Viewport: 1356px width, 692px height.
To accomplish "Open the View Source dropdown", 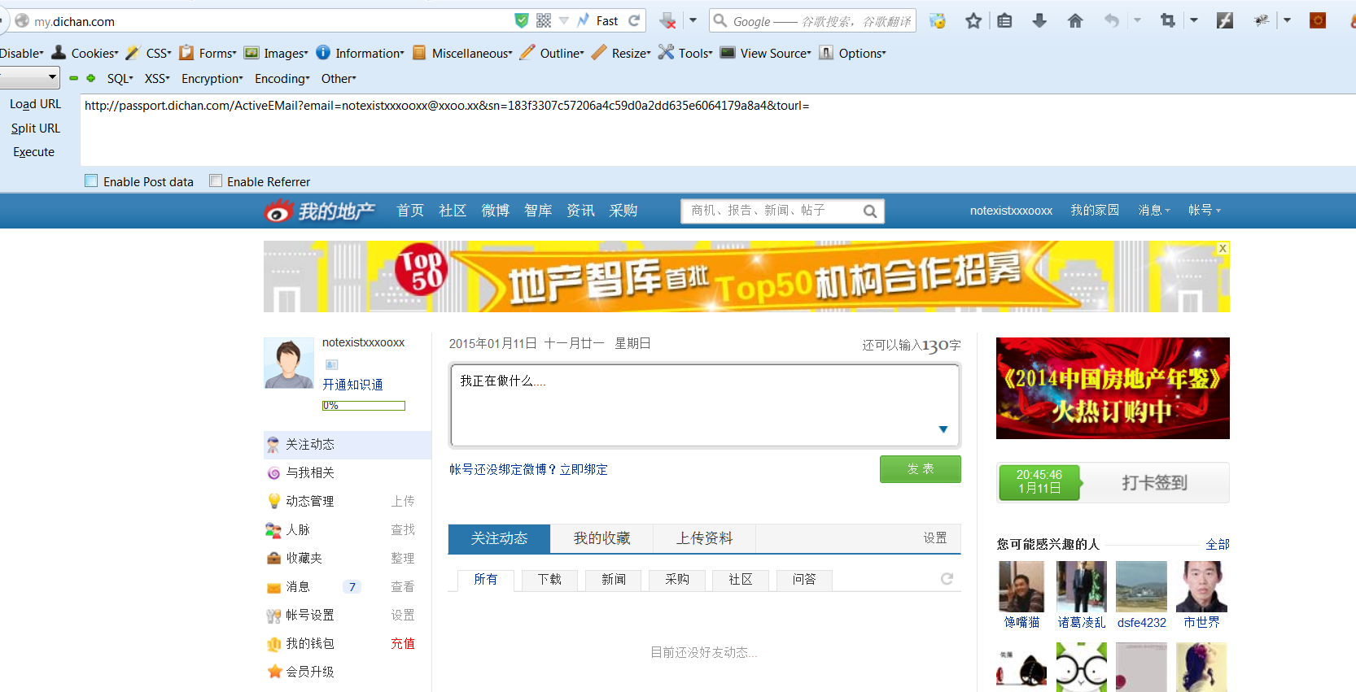I will click(767, 53).
